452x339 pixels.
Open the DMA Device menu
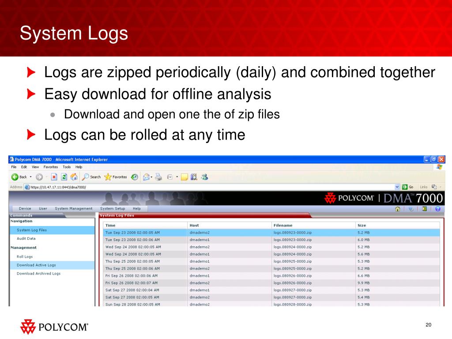25,208
